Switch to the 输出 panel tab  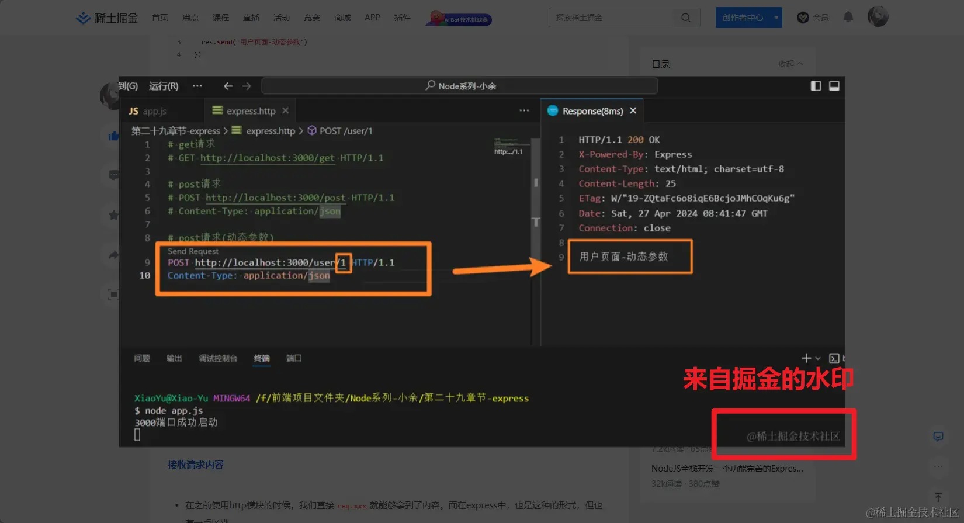click(174, 358)
